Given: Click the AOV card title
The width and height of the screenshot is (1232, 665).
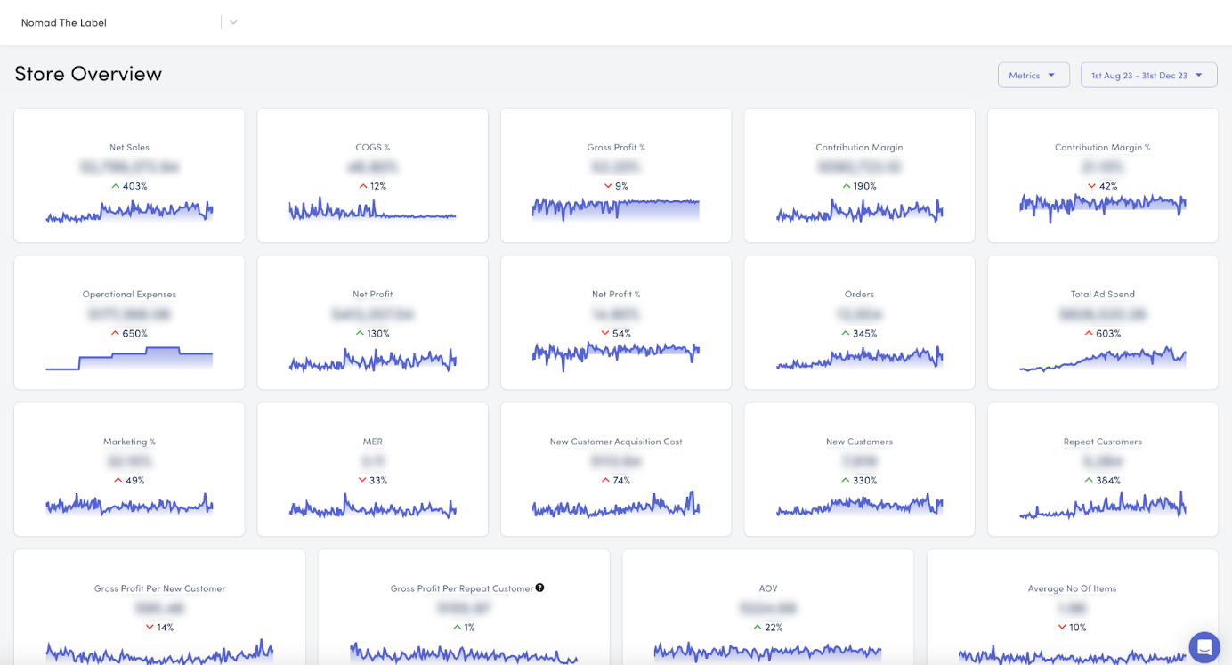Looking at the screenshot, I should (767, 588).
